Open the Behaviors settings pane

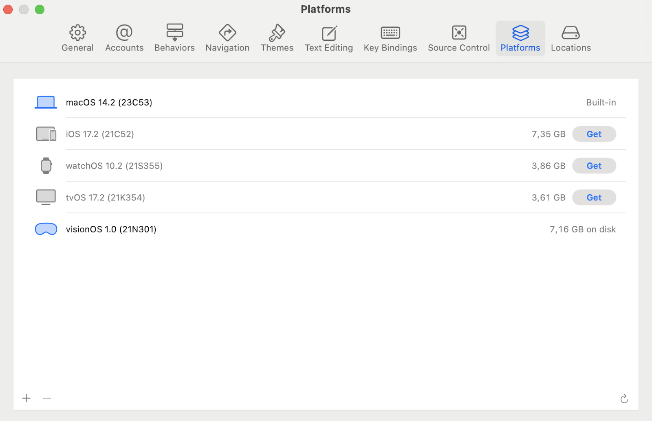coord(174,37)
